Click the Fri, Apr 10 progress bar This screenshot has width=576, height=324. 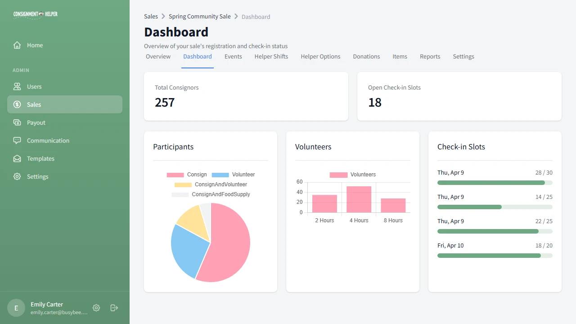coord(495,255)
